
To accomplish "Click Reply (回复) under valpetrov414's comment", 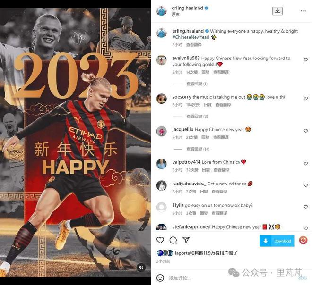I will (206, 170).
